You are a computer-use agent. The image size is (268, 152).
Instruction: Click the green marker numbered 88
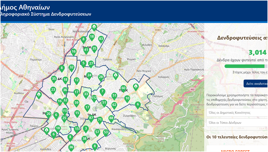[x=111, y=118]
